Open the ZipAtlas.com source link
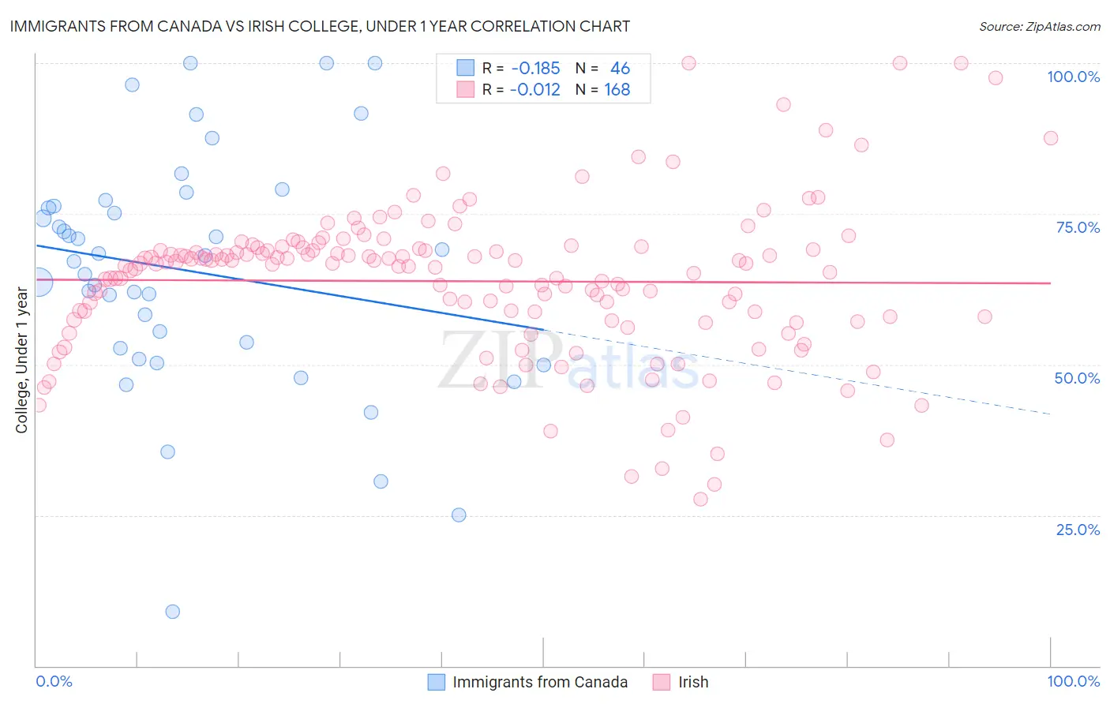The width and height of the screenshot is (1110, 704). [x=1040, y=26]
